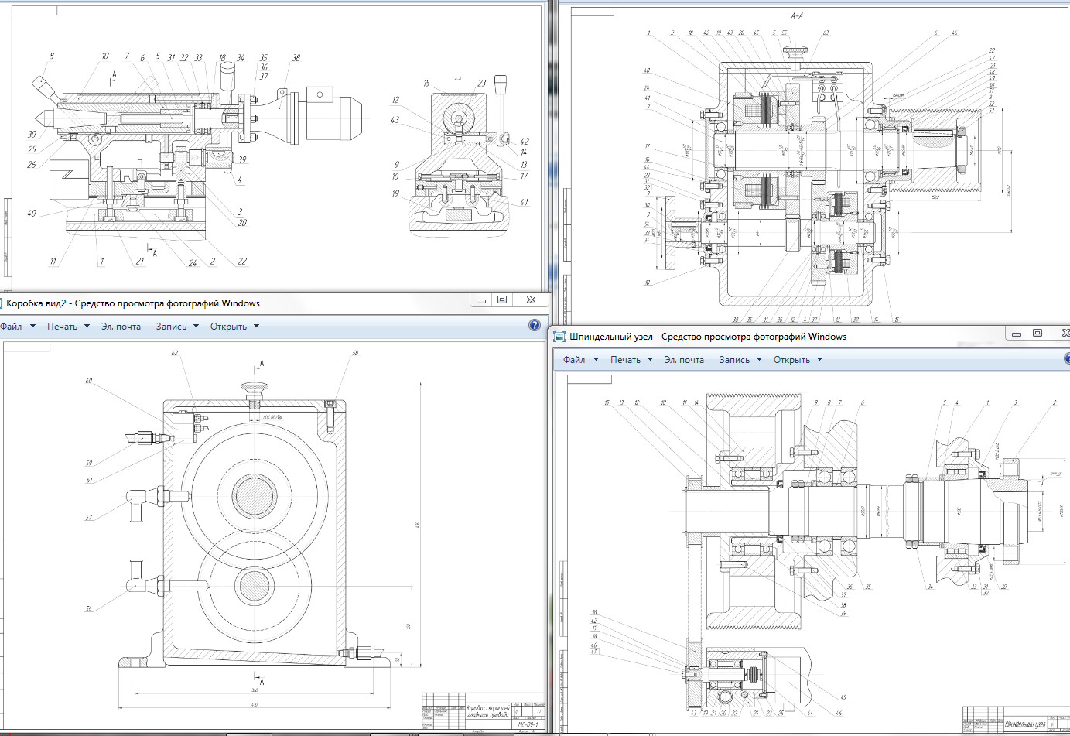Open Печать menu in Коробка вид2 window
The image size is (1070, 736).
(62, 327)
